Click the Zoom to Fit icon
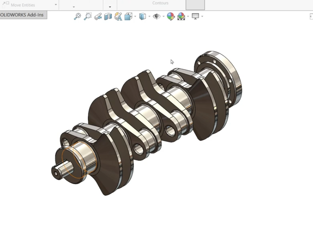This screenshot has width=313, height=233. [77, 16]
